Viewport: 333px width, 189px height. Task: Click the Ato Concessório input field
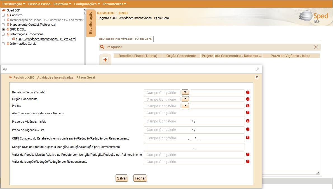tap(194, 113)
